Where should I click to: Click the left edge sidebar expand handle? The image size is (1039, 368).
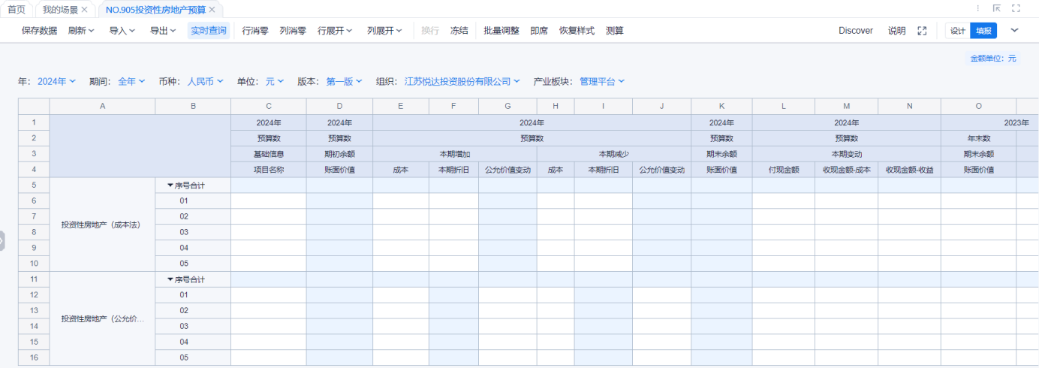2,241
